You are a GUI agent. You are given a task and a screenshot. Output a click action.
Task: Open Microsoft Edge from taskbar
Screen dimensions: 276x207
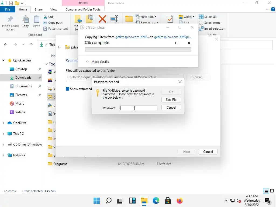[156, 201]
